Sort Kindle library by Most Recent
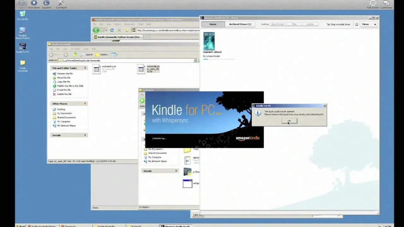 coord(278,24)
